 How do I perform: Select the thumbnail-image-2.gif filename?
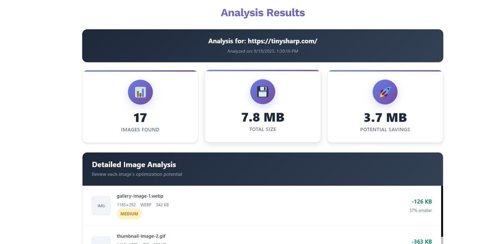pyautogui.click(x=141, y=236)
